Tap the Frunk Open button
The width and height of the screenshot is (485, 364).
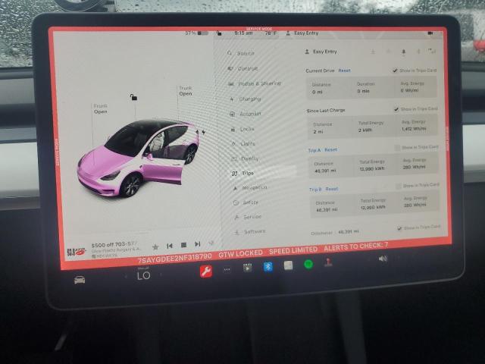[x=101, y=109]
